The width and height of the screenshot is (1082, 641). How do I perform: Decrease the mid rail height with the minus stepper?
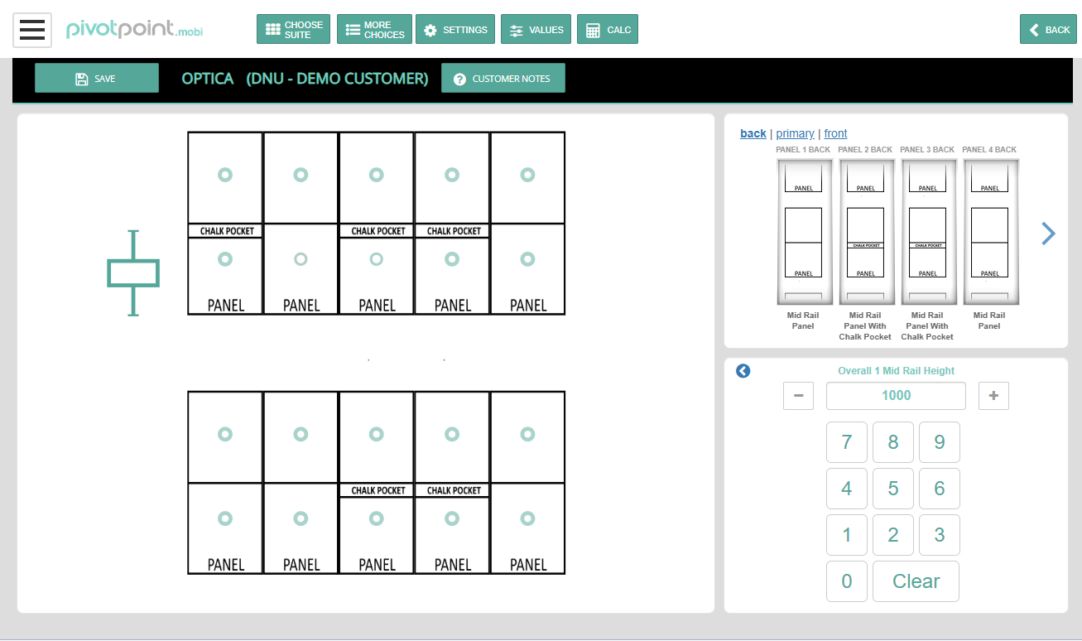pos(798,395)
